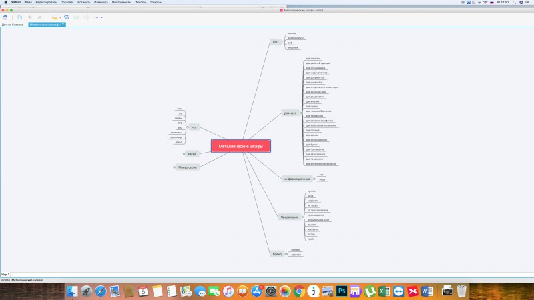534x300 pixels.
Task: Select the subtopic официальный сайт
Action: (x=318, y=220)
